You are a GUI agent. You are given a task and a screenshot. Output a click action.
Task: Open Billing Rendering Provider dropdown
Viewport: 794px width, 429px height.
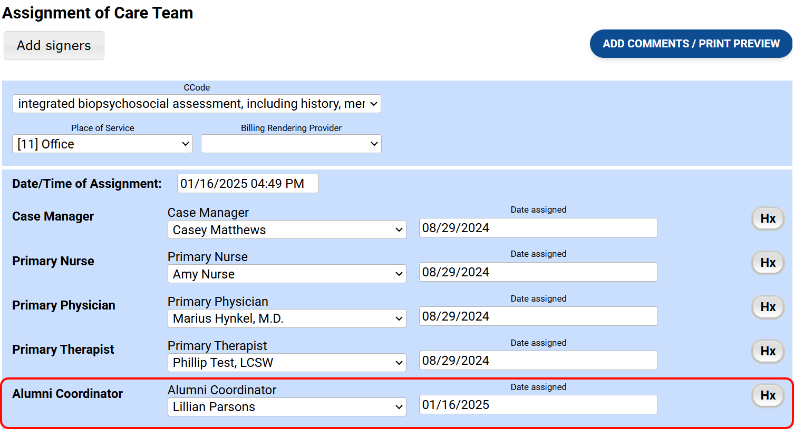pyautogui.click(x=291, y=144)
